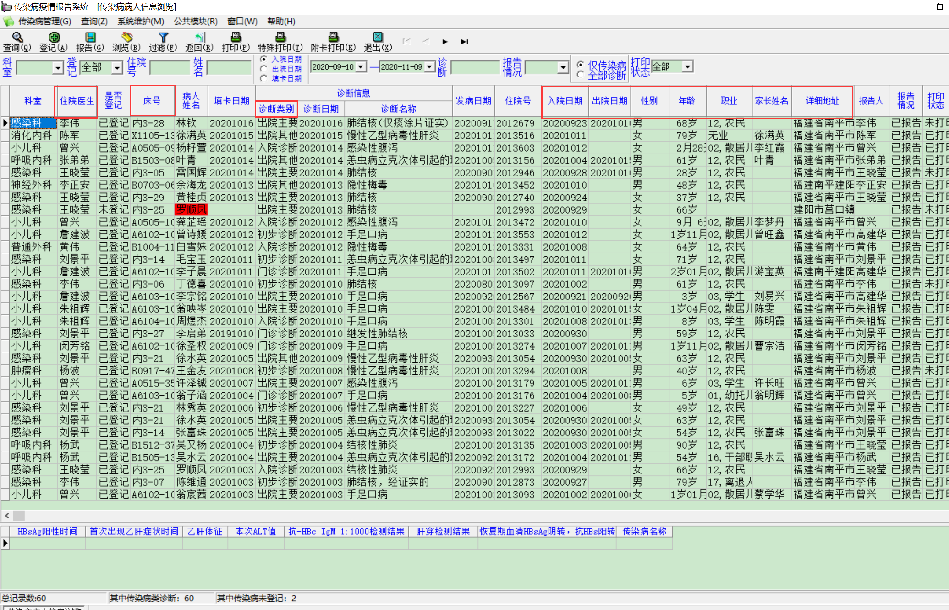Viewport: 949px width, 610px height.
Task: Click the 查询 magnifier toolbar icon
Action: coord(17,37)
